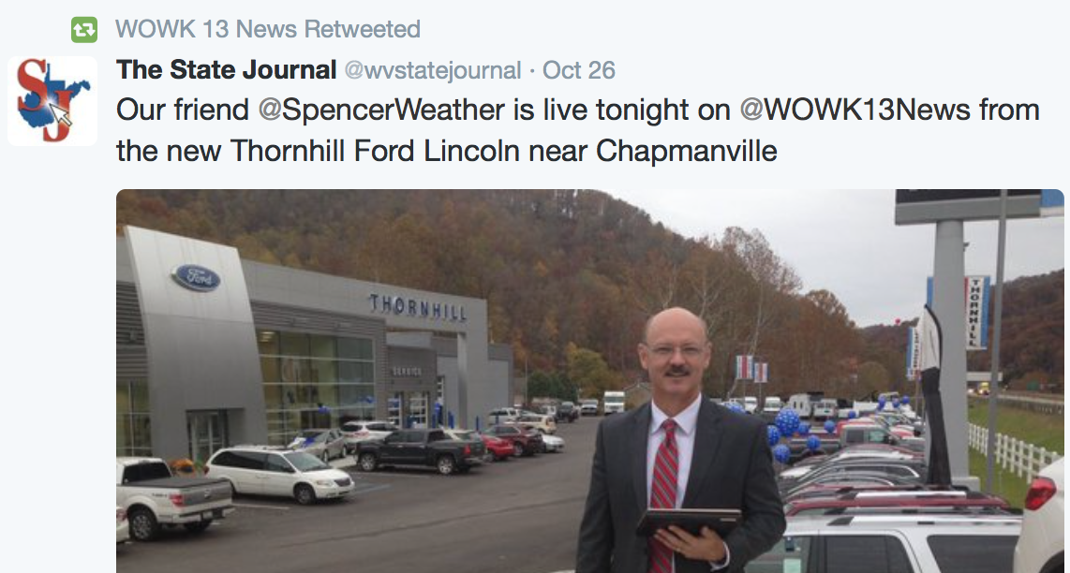The image size is (1070, 573).
Task: Open the WOWK 13 News Retweeted link
Action: [x=268, y=29]
